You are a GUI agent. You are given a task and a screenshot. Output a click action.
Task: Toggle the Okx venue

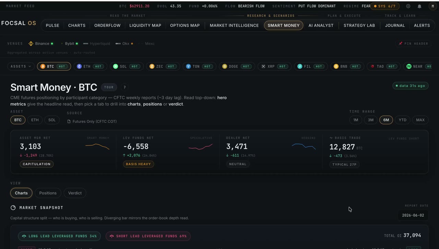(x=124, y=44)
